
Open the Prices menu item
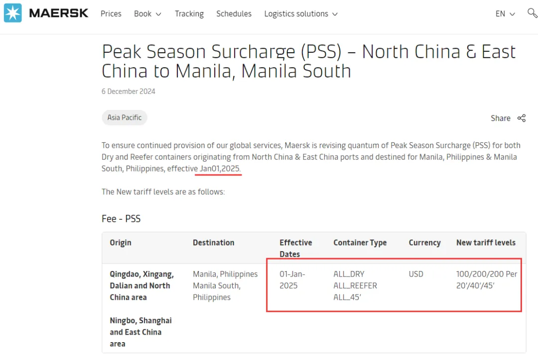(x=111, y=14)
